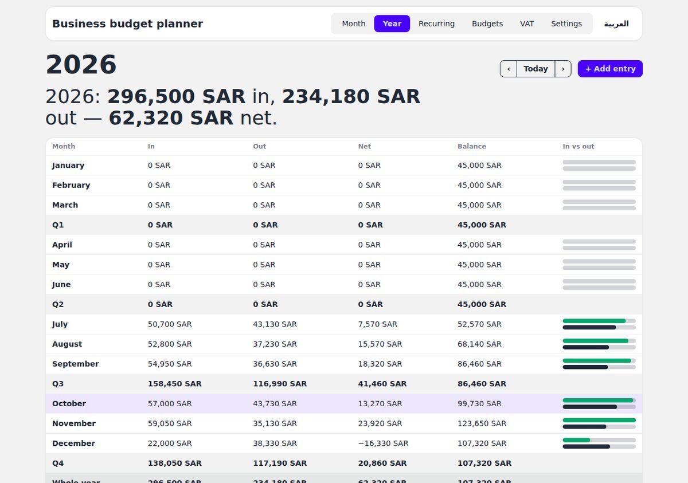Open the December month row
The height and width of the screenshot is (483, 688).
tap(344, 443)
